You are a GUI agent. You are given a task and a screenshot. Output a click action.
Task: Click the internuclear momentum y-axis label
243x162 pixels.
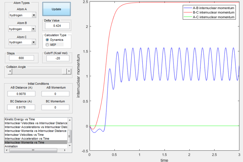(x=78, y=76)
